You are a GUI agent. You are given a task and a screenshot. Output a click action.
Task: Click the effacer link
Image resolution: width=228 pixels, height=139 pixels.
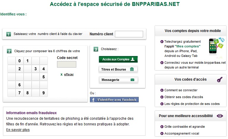[x=69, y=74]
